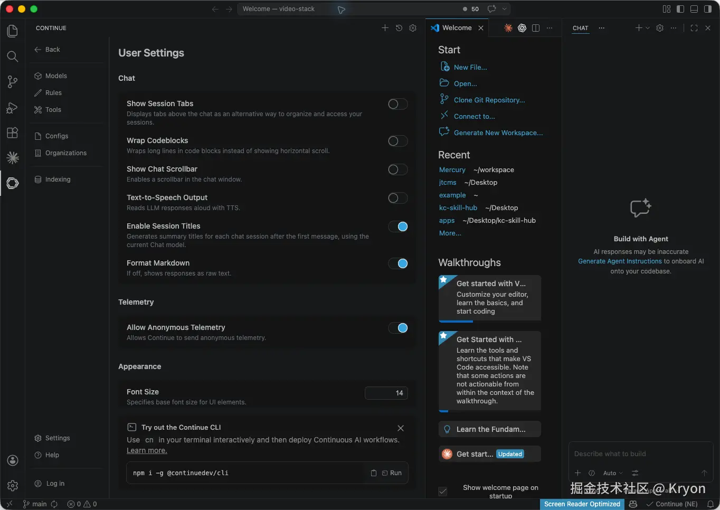The width and height of the screenshot is (720, 510).
Task: Open the Source Control view
Action: click(13, 82)
